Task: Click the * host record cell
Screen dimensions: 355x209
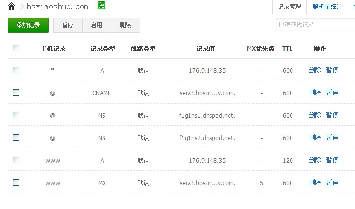Action: tap(53, 70)
